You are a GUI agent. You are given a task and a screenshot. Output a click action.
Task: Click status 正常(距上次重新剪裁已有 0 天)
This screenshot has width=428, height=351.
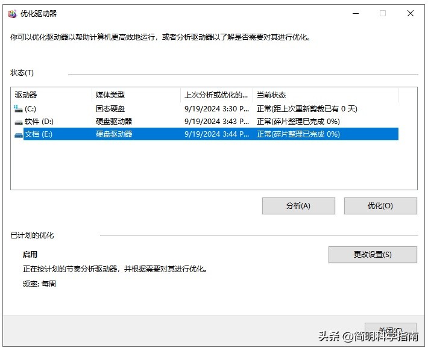(x=307, y=109)
